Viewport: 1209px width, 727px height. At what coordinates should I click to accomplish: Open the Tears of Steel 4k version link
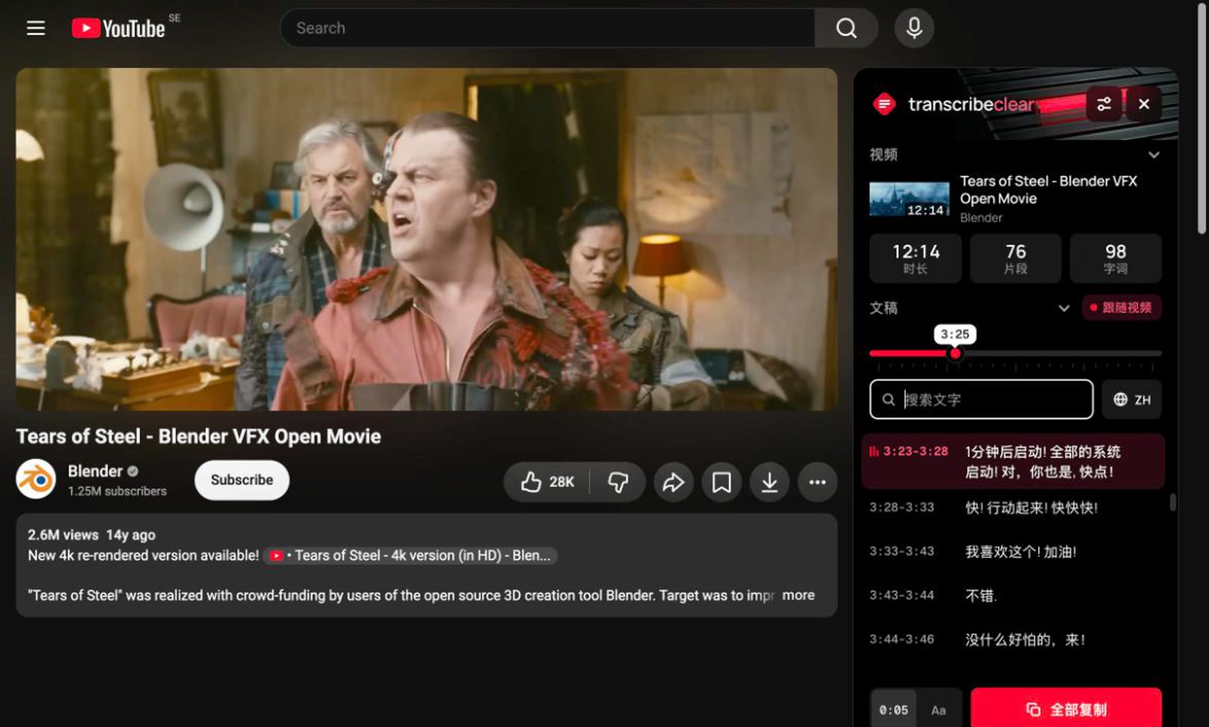(411, 555)
